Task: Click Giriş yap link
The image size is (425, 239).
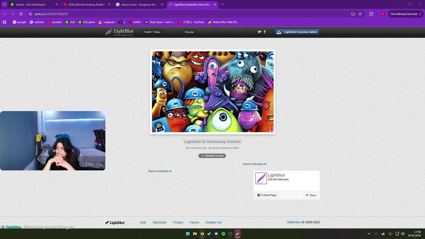Action: (189, 32)
